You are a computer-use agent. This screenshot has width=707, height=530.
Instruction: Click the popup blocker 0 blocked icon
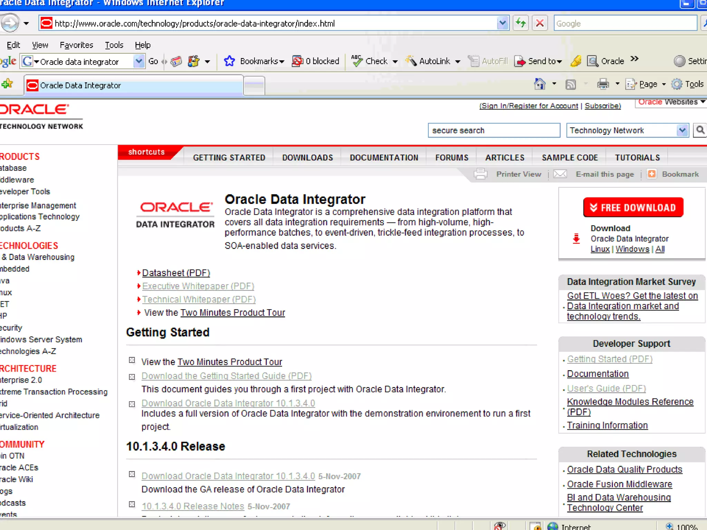point(297,61)
